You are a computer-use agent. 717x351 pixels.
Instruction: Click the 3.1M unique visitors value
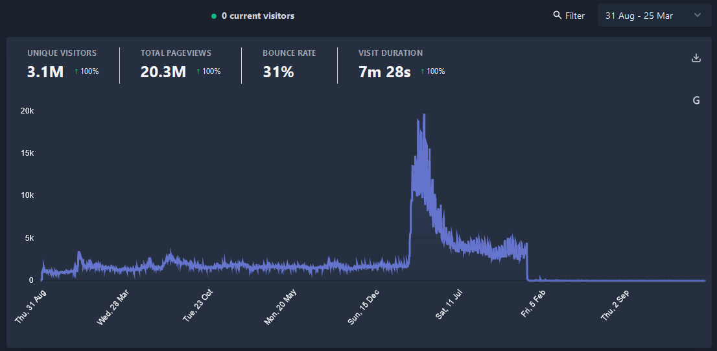(x=46, y=72)
